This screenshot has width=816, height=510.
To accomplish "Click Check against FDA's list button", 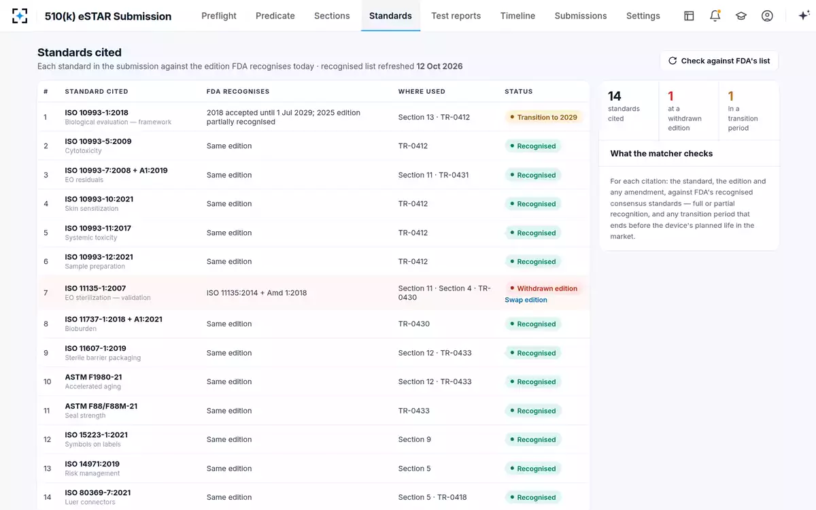I will (719, 61).
